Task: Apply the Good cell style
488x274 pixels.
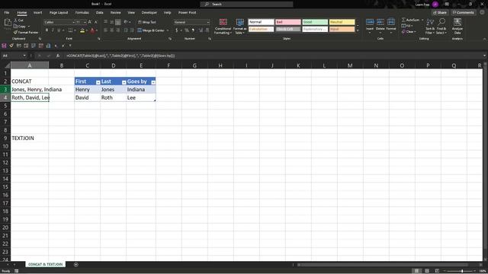Action: pos(315,22)
